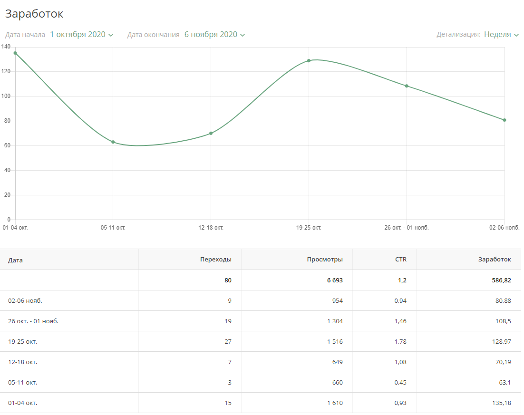This screenshot has width=524, height=415.
Task: Click the chart point for 02-06 нояб.
Action: click(x=505, y=120)
